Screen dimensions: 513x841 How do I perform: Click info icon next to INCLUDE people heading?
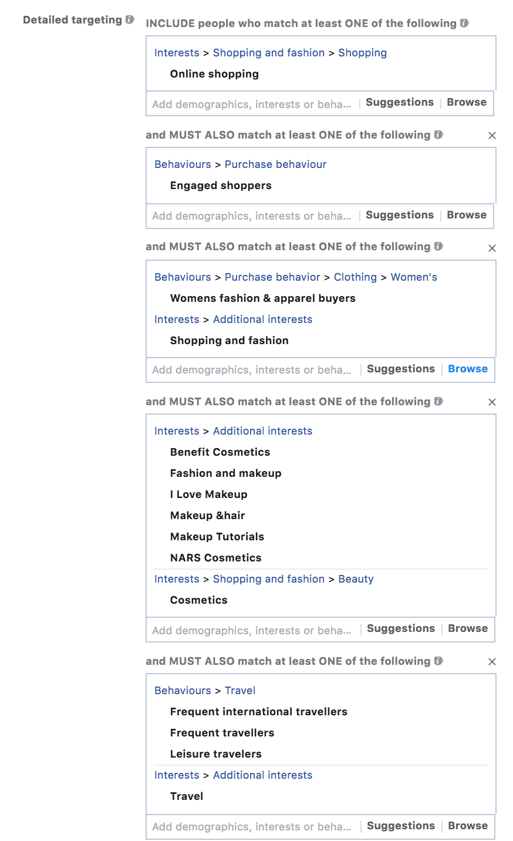pos(464,23)
